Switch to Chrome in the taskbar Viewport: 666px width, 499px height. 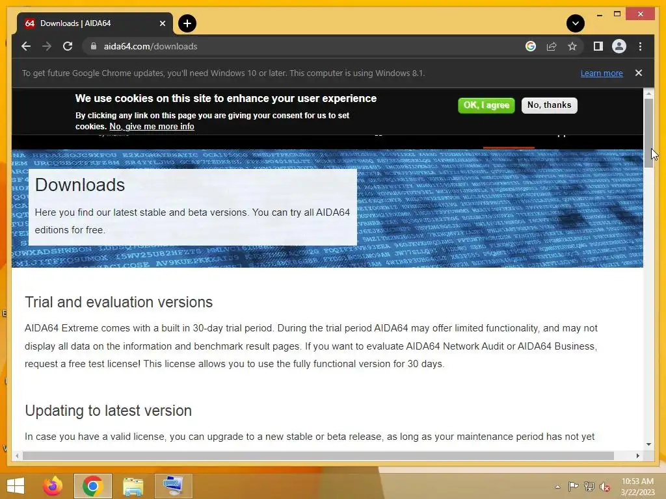pyautogui.click(x=92, y=486)
